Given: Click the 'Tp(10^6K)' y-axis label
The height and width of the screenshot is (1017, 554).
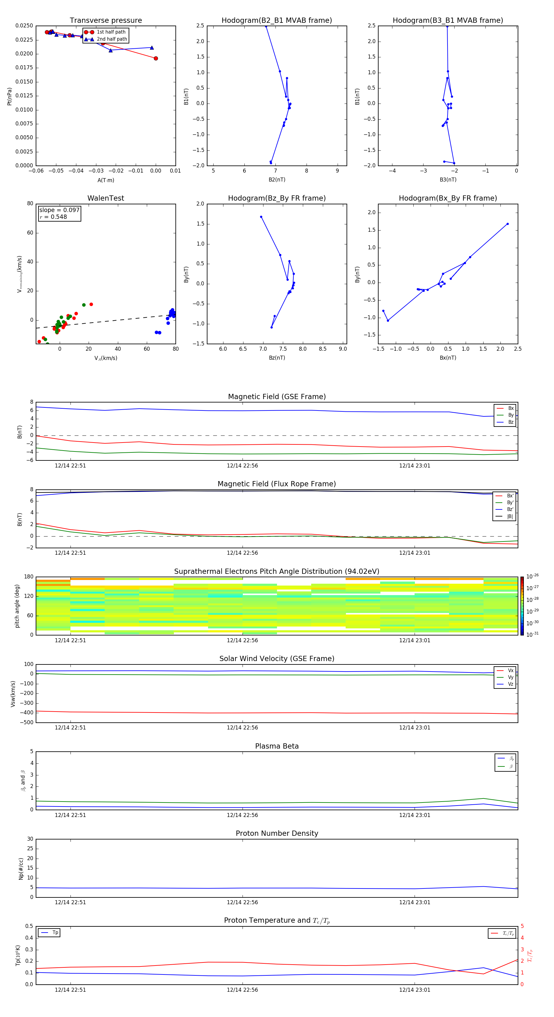Looking at the screenshot, I should coord(18,955).
